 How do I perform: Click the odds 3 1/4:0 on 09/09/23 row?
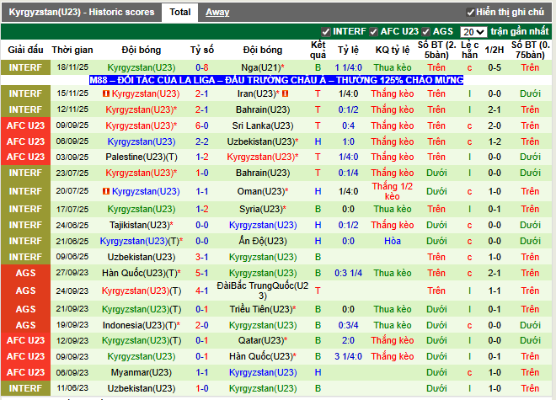[348, 356]
